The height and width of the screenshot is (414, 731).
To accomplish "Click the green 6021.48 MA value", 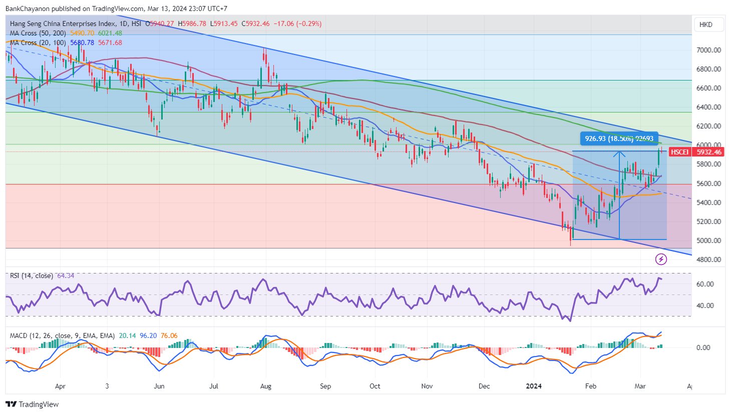I will 110,33.
